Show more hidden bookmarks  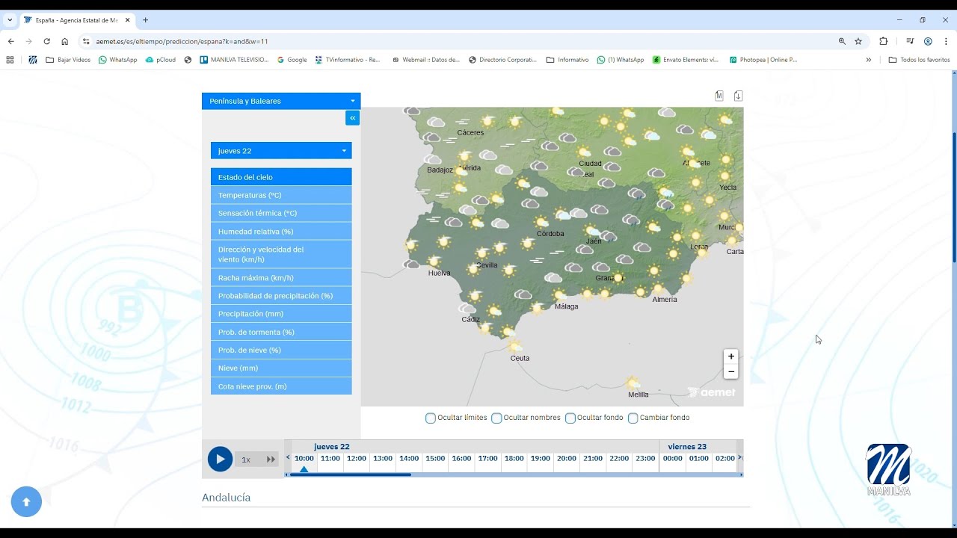[x=869, y=60]
